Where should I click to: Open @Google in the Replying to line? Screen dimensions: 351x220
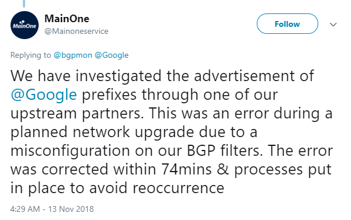(112, 55)
